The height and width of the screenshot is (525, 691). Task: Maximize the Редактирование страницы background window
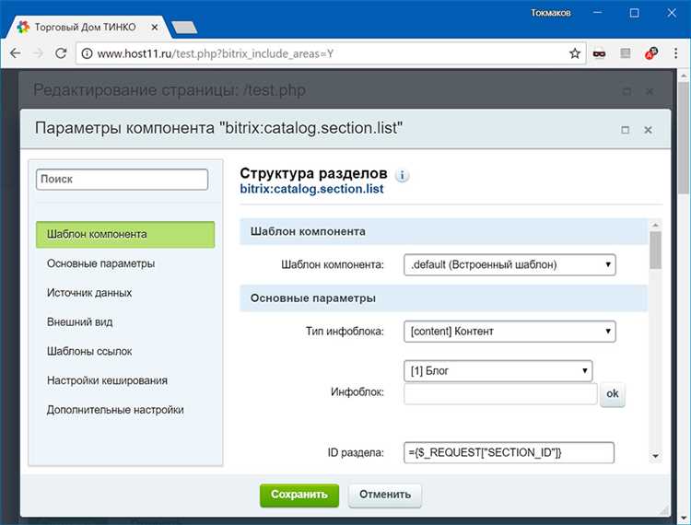[627, 91]
